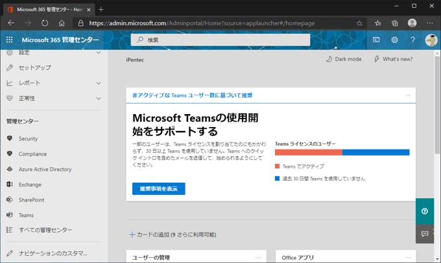This screenshot has height=263, width=441.
Task: Click the 検索 search box
Action: coord(220,40)
